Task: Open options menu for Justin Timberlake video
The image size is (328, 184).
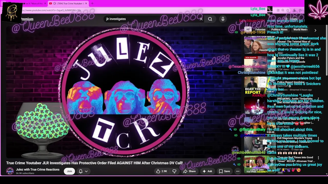Action: pyautogui.click(x=319, y=99)
